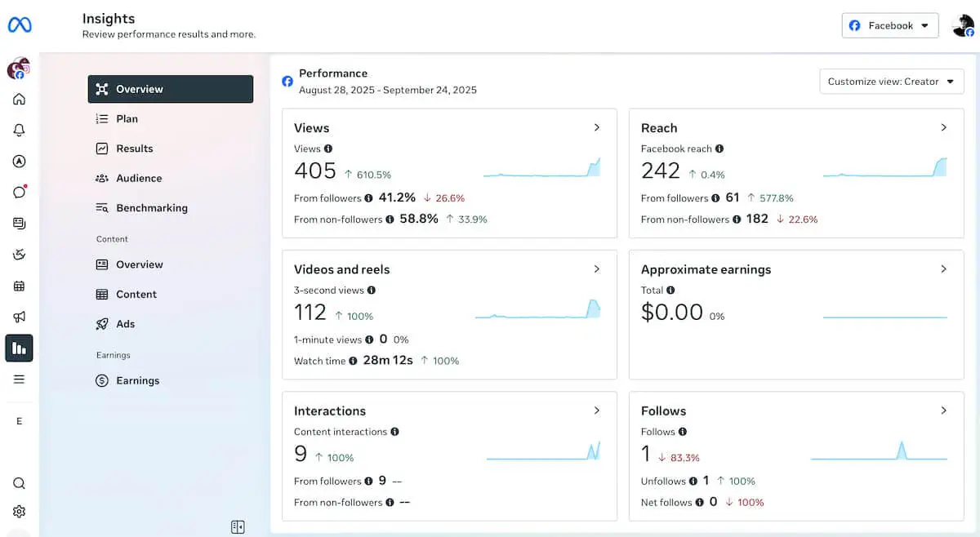Select Benchmarking in the navigation
The image size is (980, 537).
[x=150, y=207]
